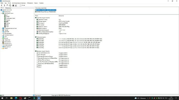The width and height of the screenshot is (179, 100).
Task: Open the Вид menu
Action: click(5, 3)
